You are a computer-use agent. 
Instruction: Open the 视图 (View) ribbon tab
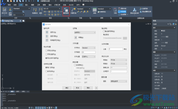(x=33, y=5)
